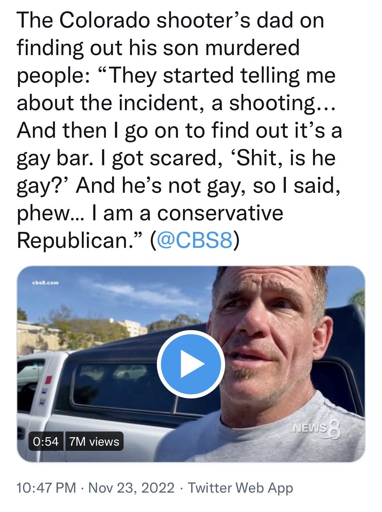
Task: Open the Twitter Web App source label
Action: [240, 488]
